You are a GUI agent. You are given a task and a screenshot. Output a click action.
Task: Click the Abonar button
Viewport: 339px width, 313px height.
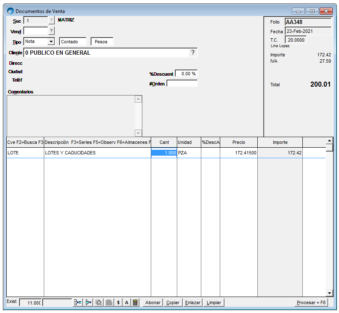point(153,302)
